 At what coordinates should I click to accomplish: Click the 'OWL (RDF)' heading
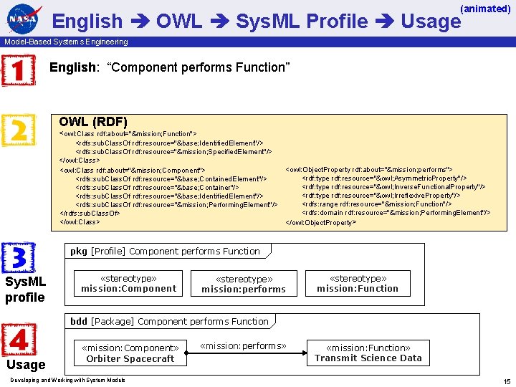click(93, 122)
